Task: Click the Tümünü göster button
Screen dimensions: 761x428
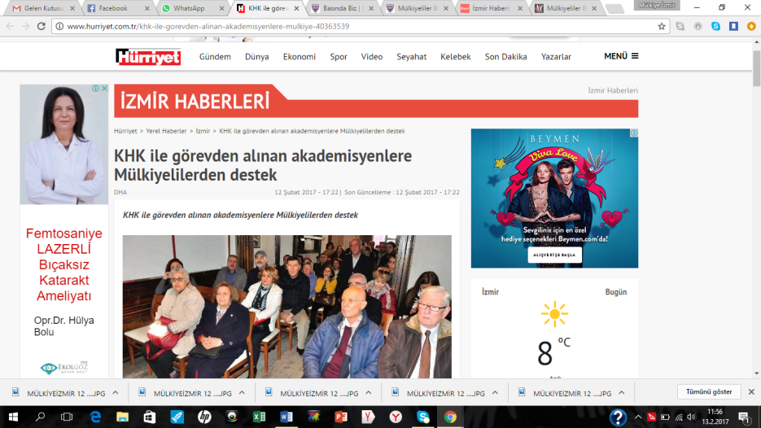Action: click(x=709, y=392)
